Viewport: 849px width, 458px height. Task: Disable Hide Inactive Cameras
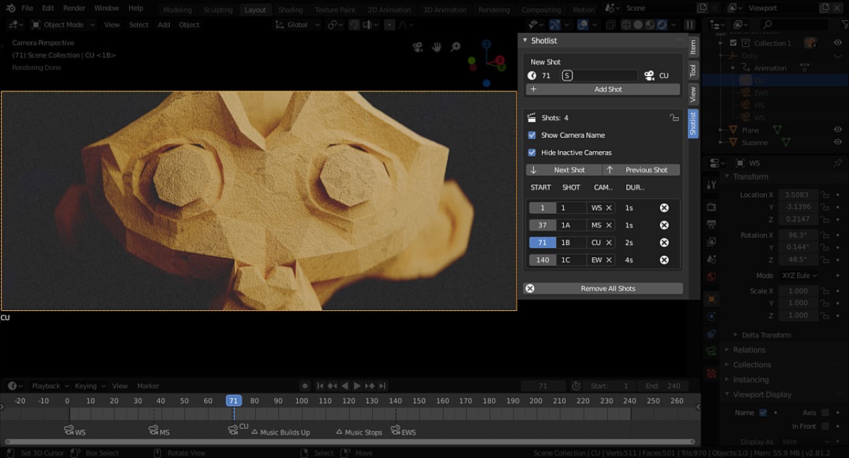coord(531,152)
